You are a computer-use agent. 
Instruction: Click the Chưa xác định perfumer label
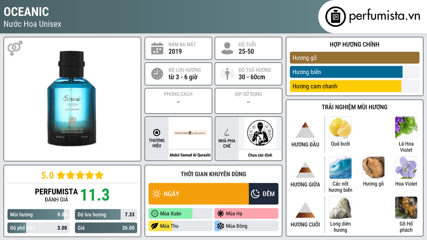260,155
